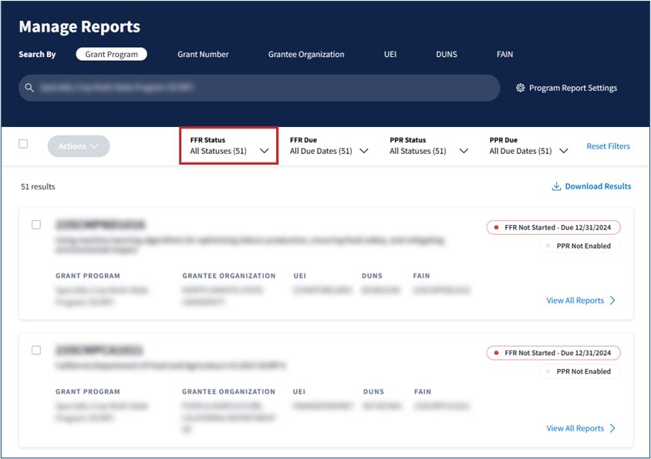Search by Grant Number option
Screen dimensions: 651x459
(203, 55)
